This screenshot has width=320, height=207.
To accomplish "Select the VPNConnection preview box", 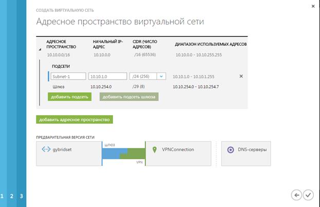I will tap(178, 154).
